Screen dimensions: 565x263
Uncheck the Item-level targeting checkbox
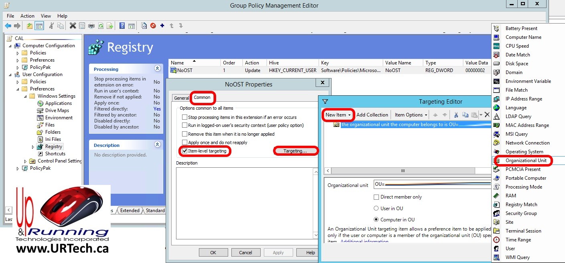pyautogui.click(x=184, y=151)
